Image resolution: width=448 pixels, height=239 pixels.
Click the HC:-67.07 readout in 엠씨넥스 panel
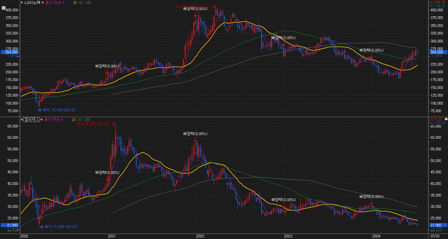click(437, 123)
